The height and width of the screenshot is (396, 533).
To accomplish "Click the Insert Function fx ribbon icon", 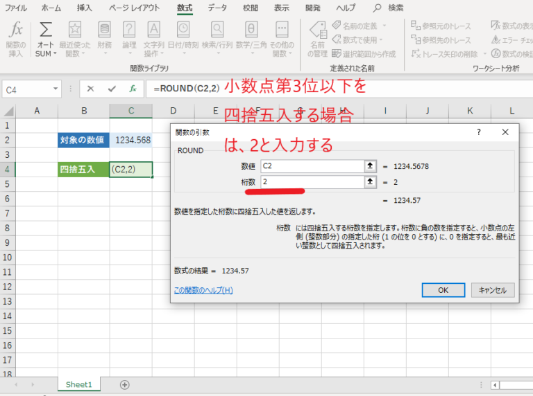I will (16, 30).
